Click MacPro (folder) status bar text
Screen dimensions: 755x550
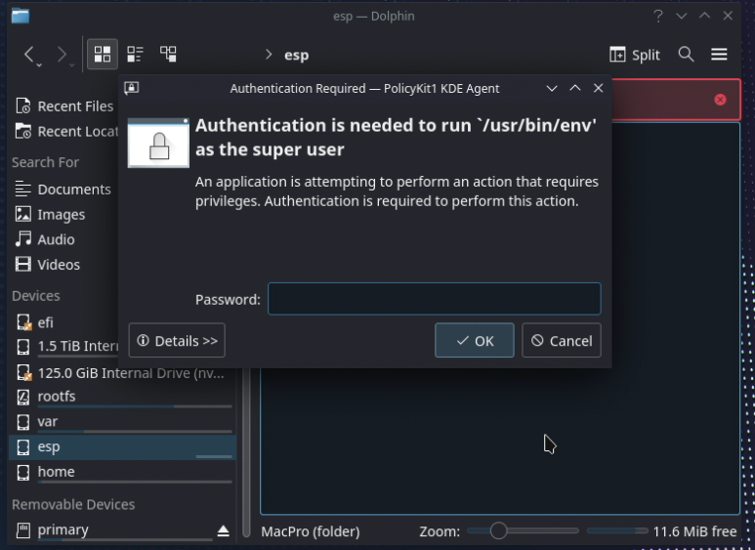click(311, 531)
